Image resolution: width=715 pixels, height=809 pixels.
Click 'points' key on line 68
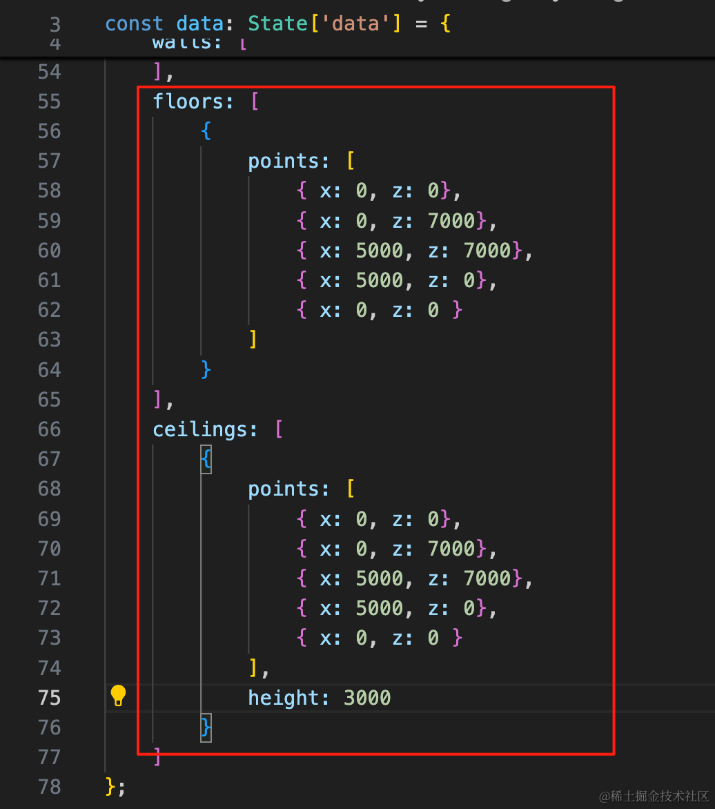coord(284,489)
